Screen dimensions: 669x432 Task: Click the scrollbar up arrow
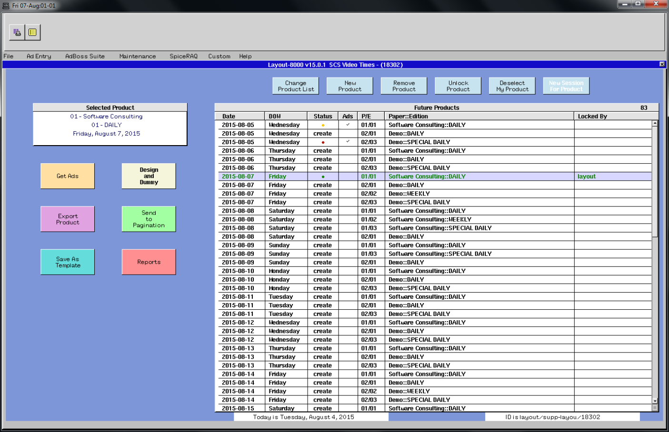655,124
